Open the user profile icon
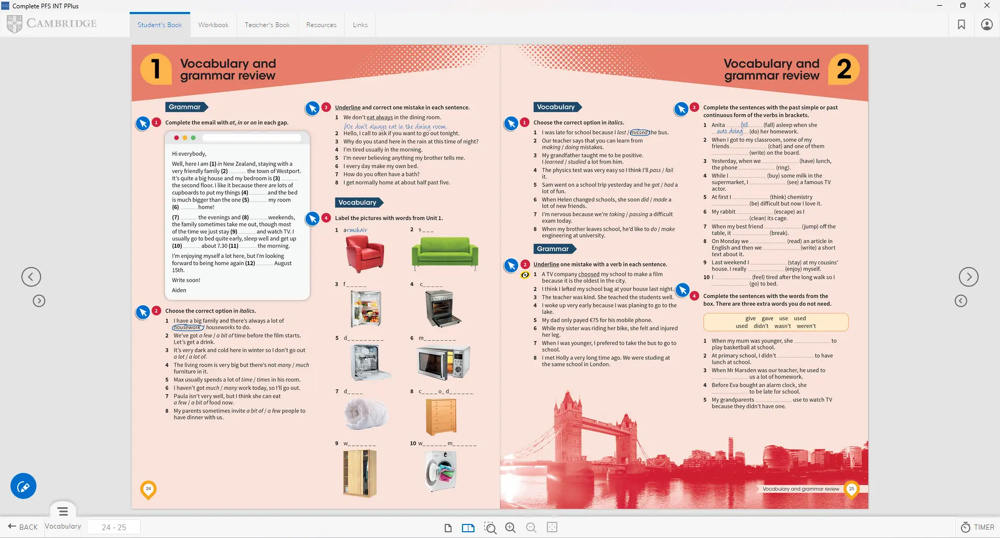This screenshot has height=538, width=1000. click(x=986, y=24)
